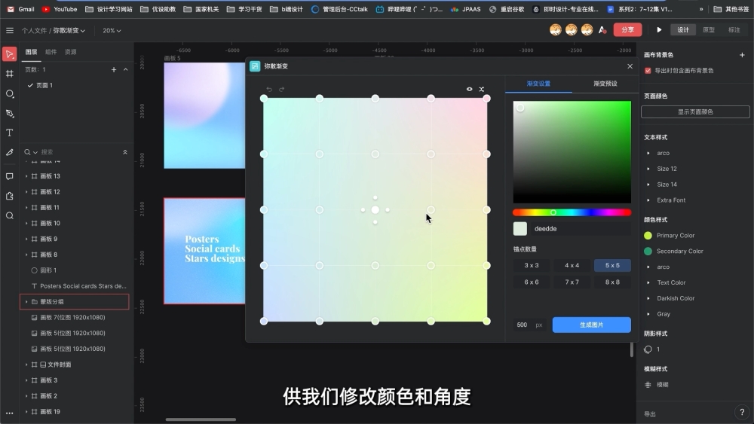Viewport: 754px width, 424px height.
Task: Expand Text Color style group
Action: [648, 283]
